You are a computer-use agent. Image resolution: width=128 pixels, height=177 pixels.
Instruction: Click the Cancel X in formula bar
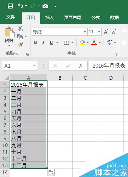pyautogui.click(x=55, y=66)
